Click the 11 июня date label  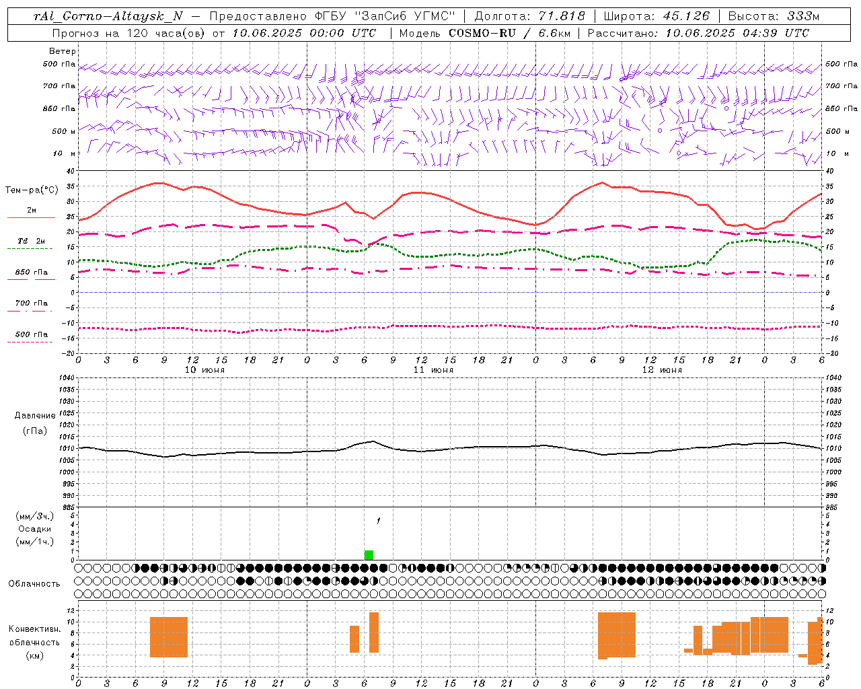coord(433,370)
